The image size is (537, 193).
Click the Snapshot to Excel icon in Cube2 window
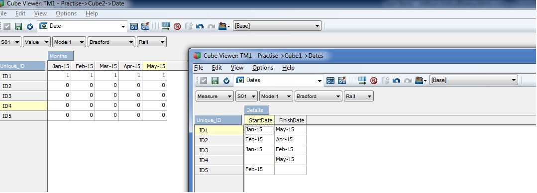point(145,26)
